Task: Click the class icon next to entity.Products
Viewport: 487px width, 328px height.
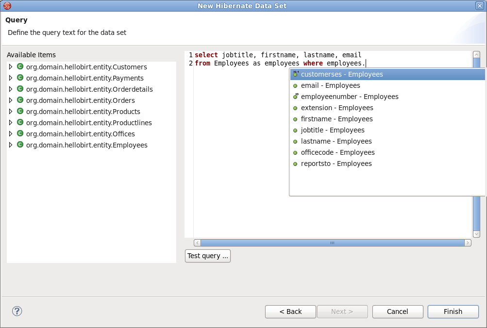Action: [x=20, y=111]
